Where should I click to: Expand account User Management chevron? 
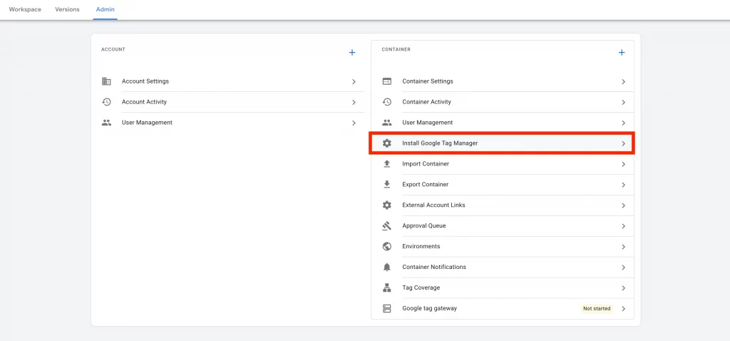(x=354, y=123)
